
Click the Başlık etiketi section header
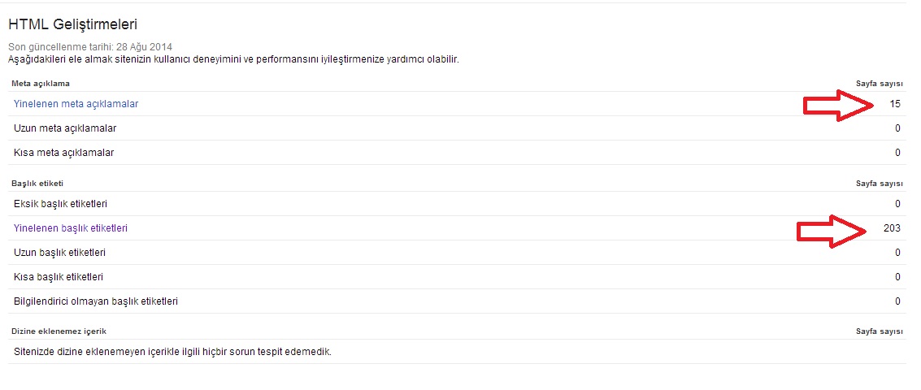[x=37, y=184]
